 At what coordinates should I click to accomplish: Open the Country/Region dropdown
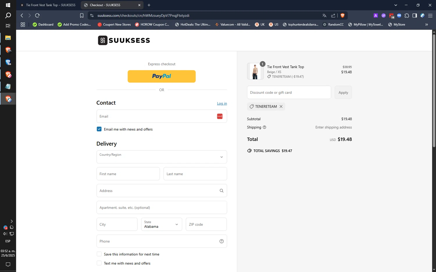162,157
